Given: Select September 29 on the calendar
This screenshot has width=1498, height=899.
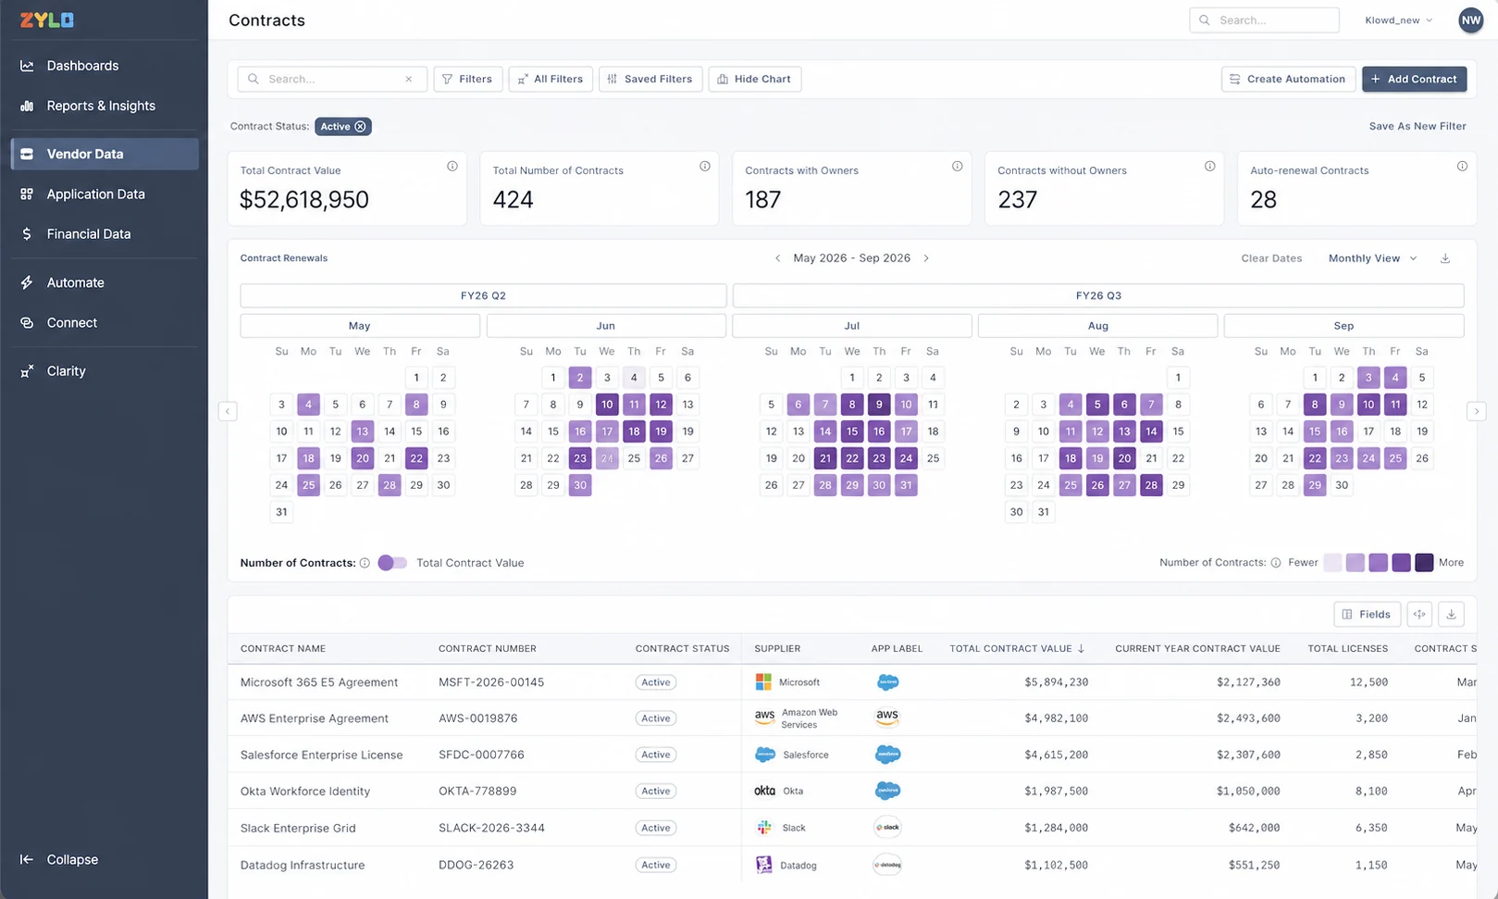Looking at the screenshot, I should pyautogui.click(x=1315, y=485).
